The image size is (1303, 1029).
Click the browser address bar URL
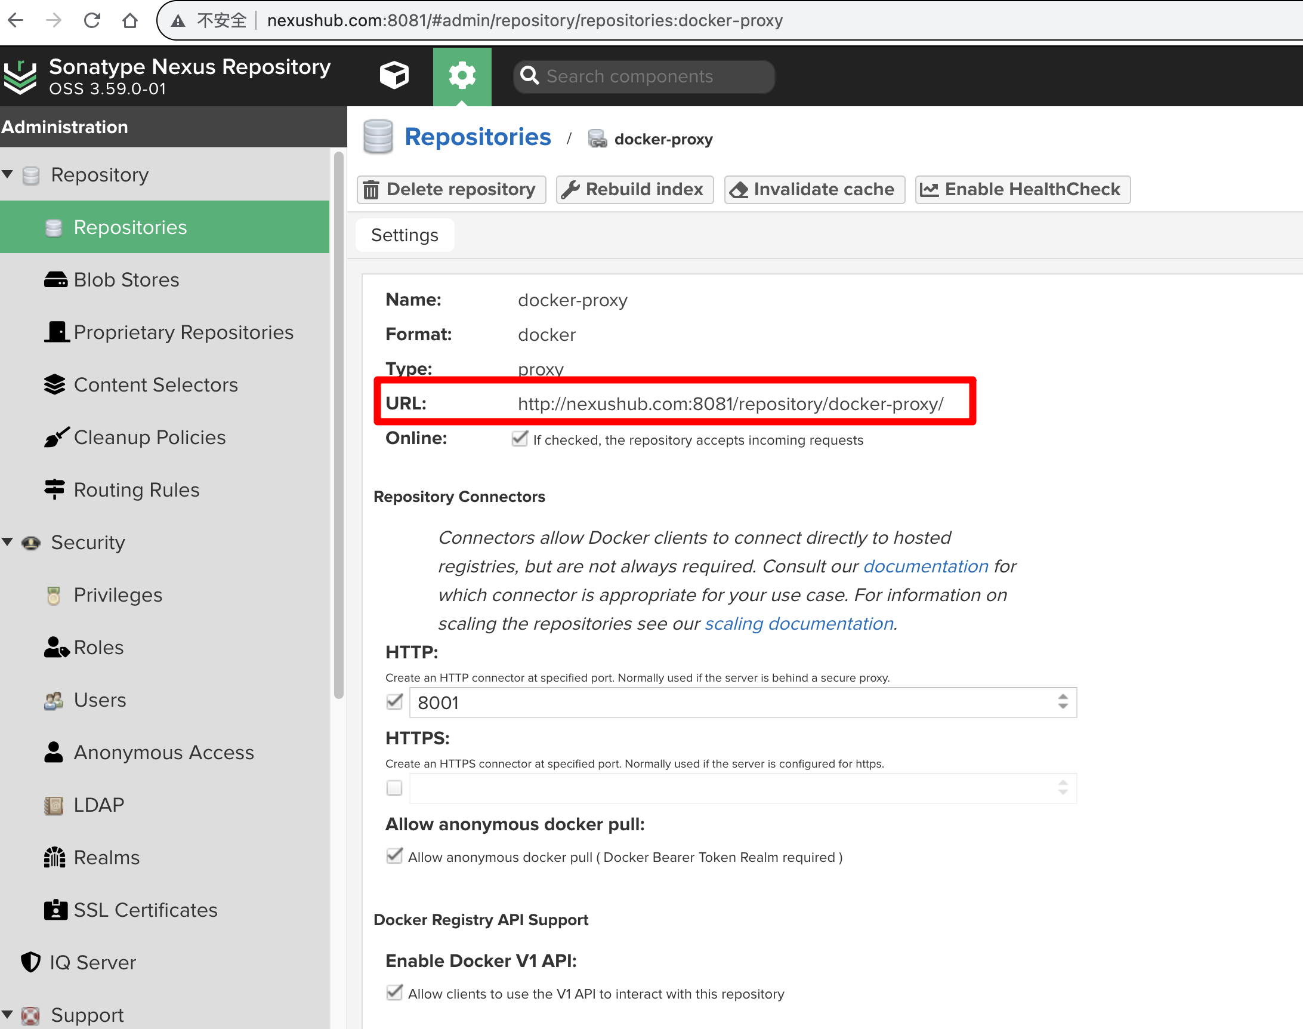(524, 20)
